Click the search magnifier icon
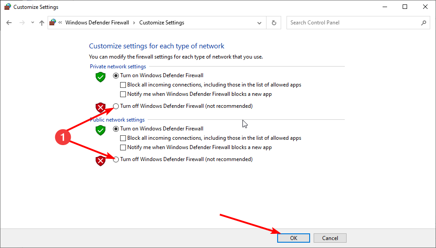The width and height of the screenshot is (436, 248). click(x=424, y=23)
